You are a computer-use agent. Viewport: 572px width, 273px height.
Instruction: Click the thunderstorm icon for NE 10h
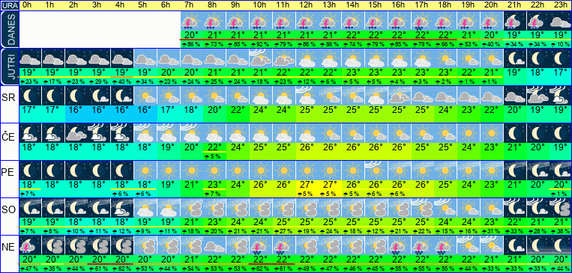(260, 245)
